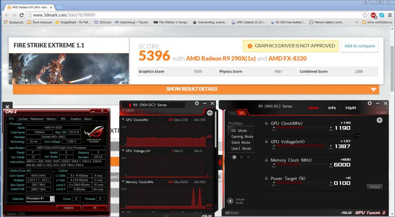Image resolution: width=395 pixels, height=217 pixels.
Task: Open the Memory tab in CPU-Z
Action: (51, 119)
